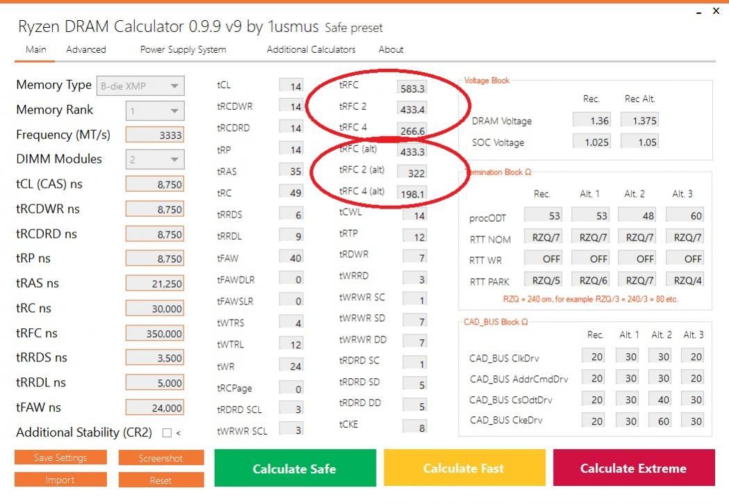Click the tWTRL value 12

[291, 344]
